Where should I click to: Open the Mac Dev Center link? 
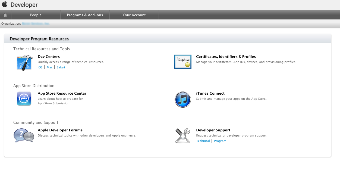click(50, 67)
